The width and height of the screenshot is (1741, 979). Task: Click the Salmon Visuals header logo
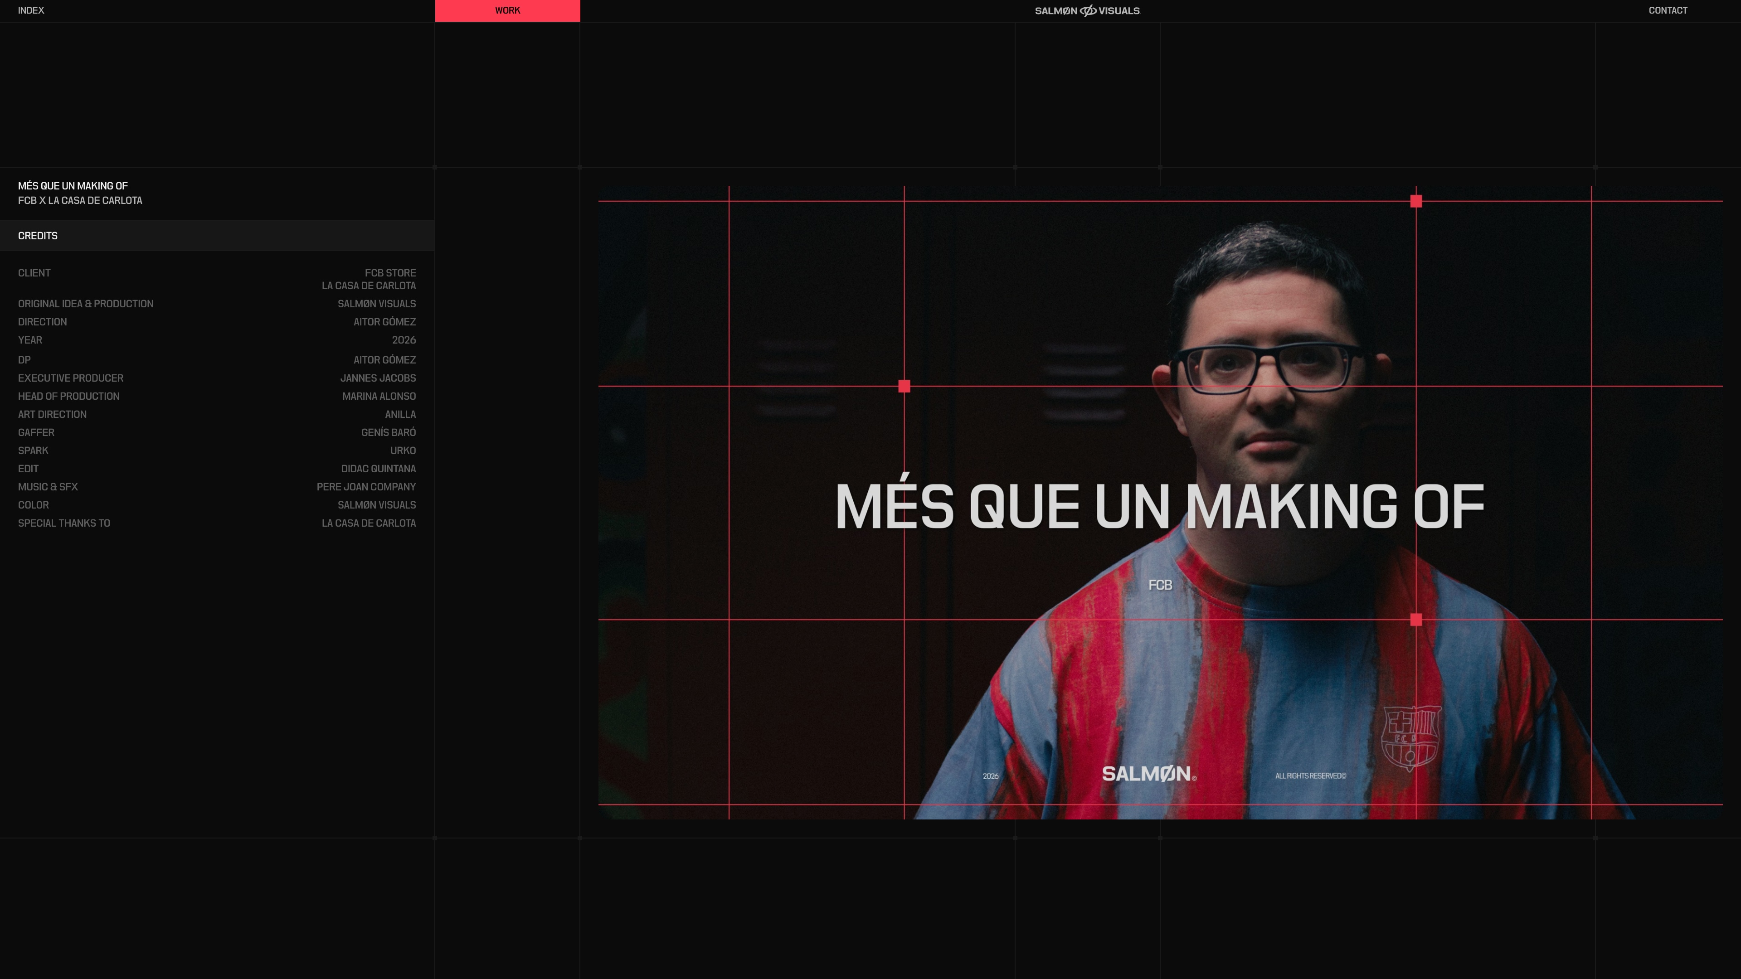(1087, 11)
